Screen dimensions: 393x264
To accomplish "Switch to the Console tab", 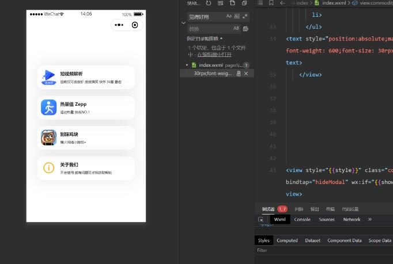I will [302, 219].
